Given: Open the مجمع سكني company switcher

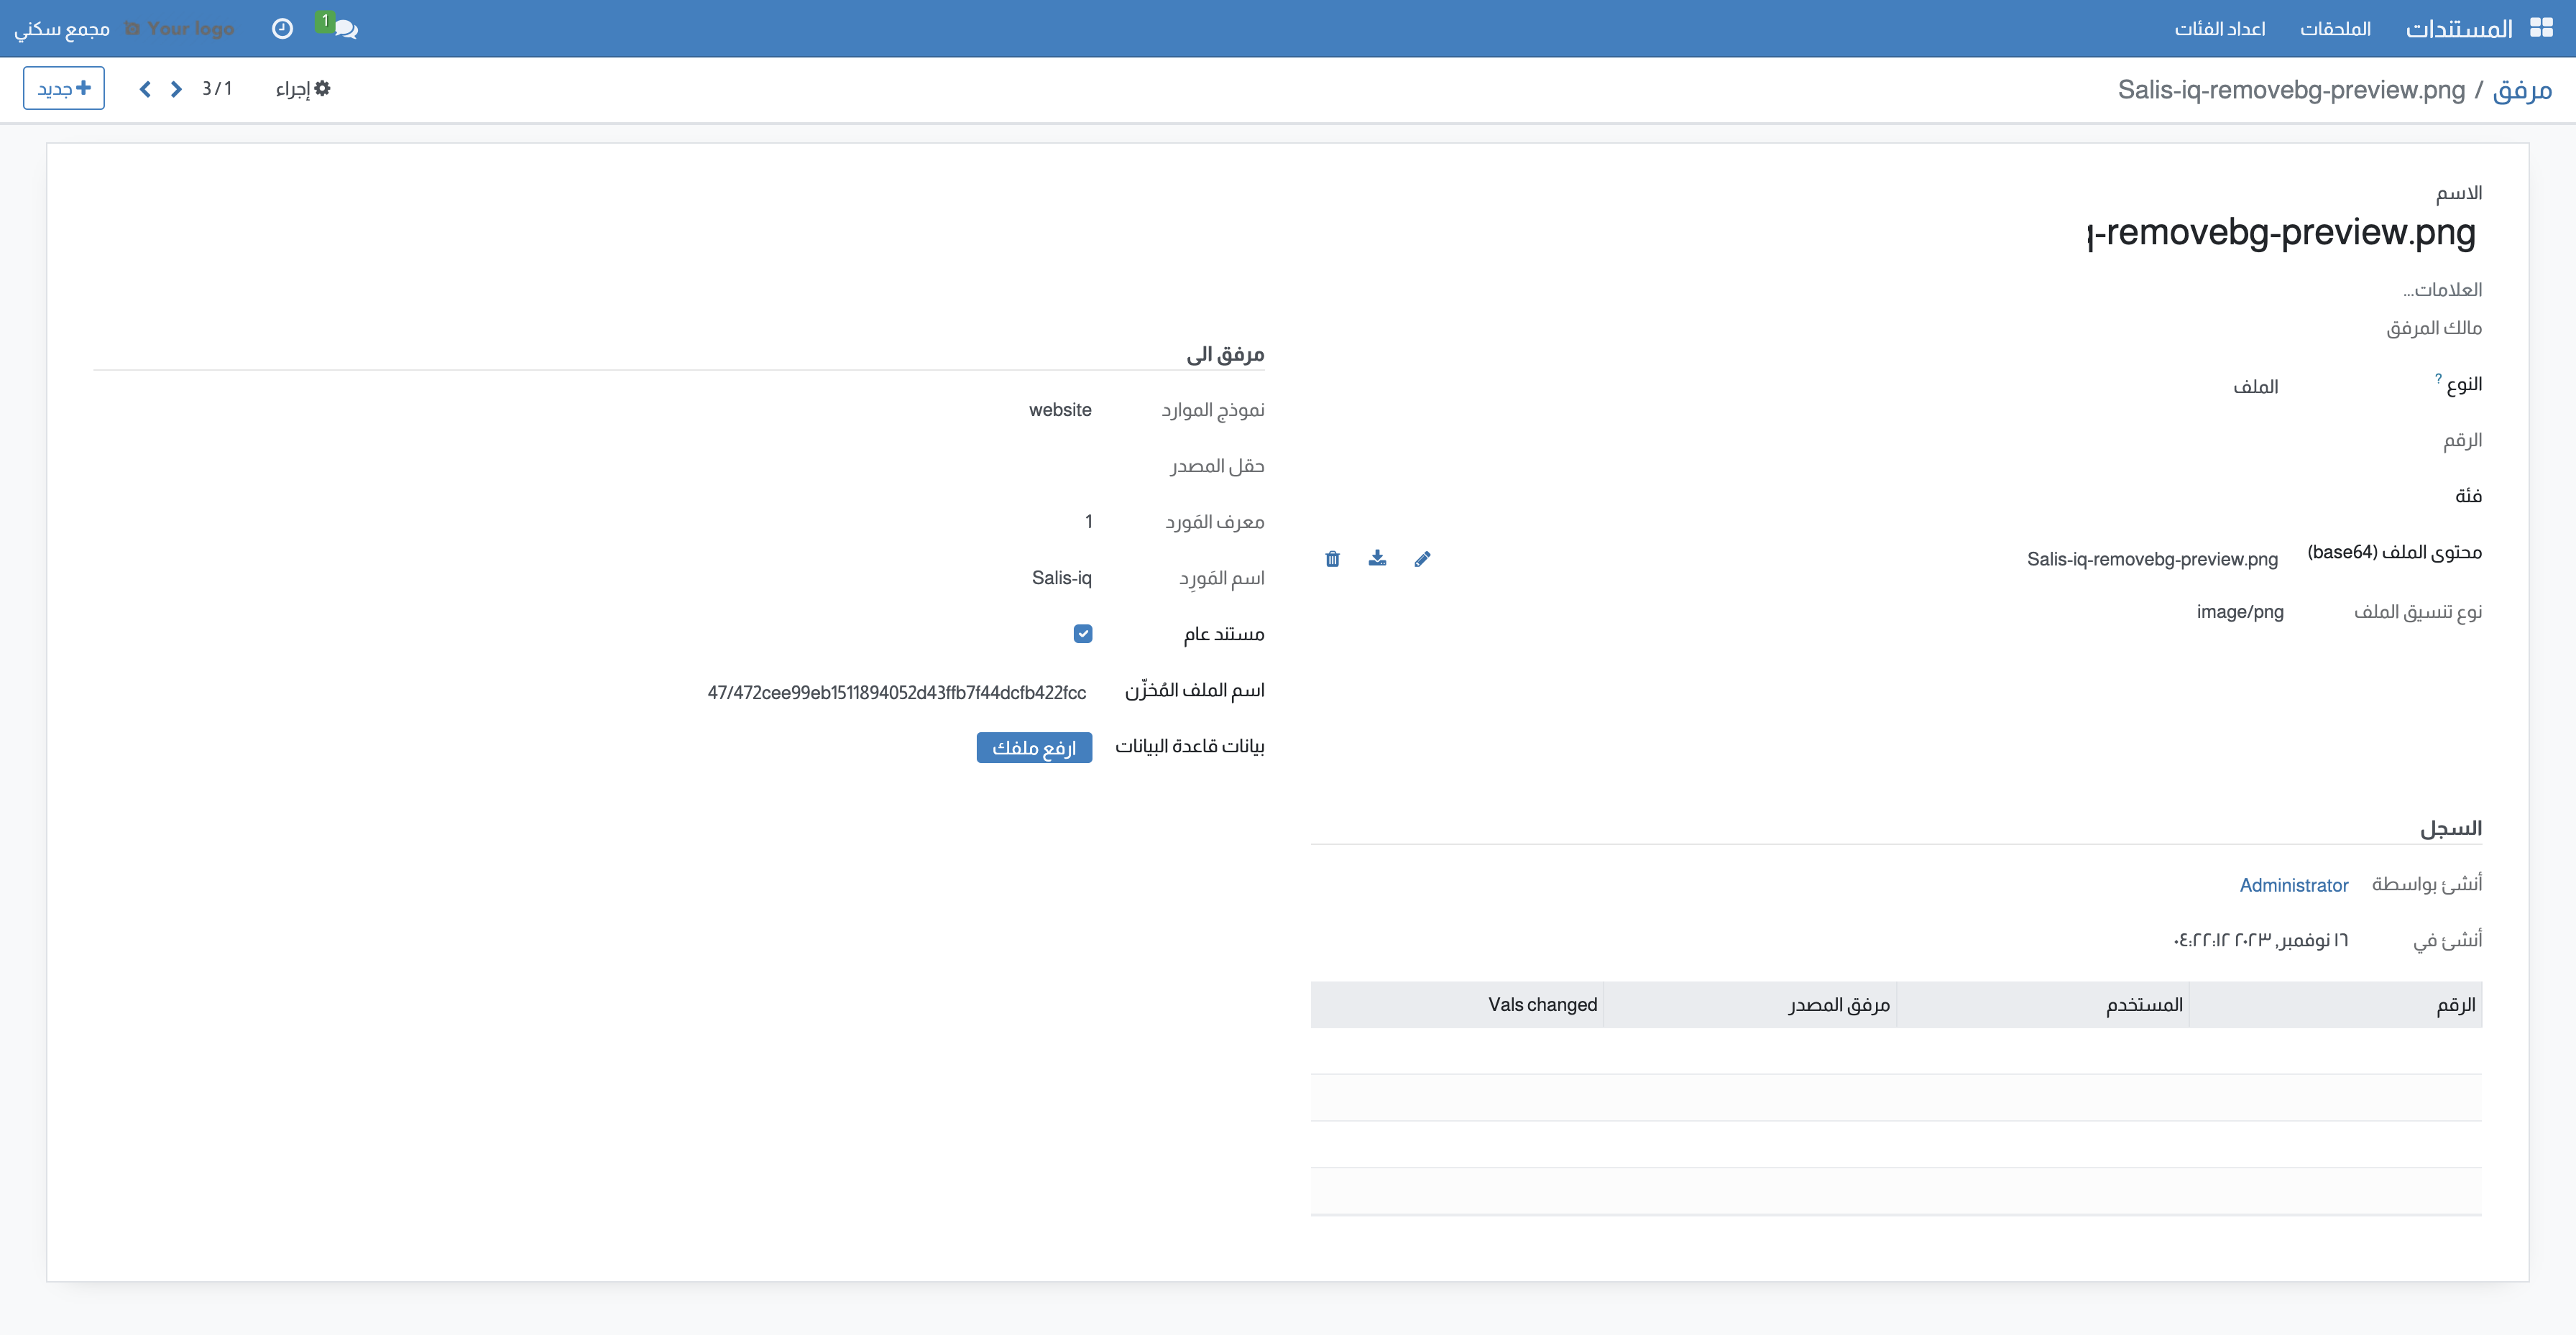Looking at the screenshot, I should [x=62, y=29].
